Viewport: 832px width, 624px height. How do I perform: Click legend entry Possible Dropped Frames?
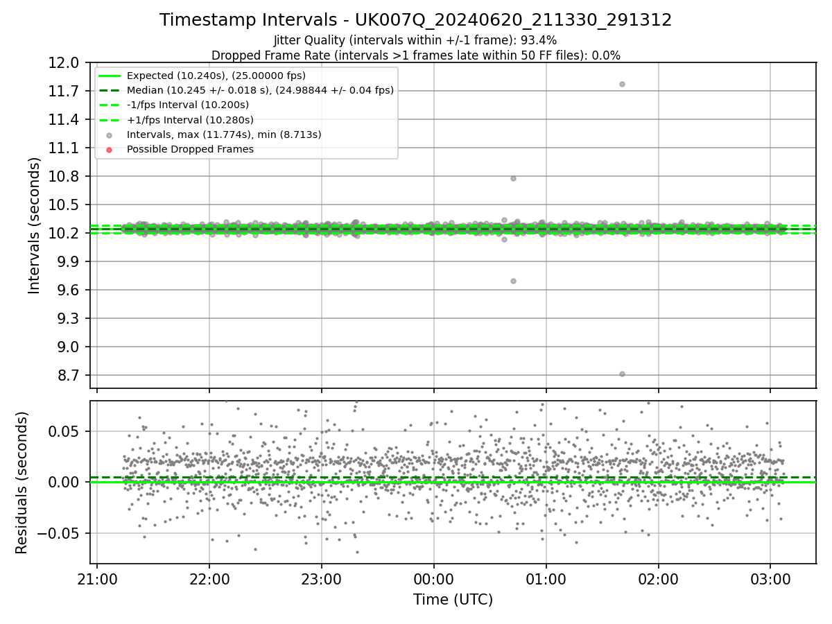(x=190, y=149)
